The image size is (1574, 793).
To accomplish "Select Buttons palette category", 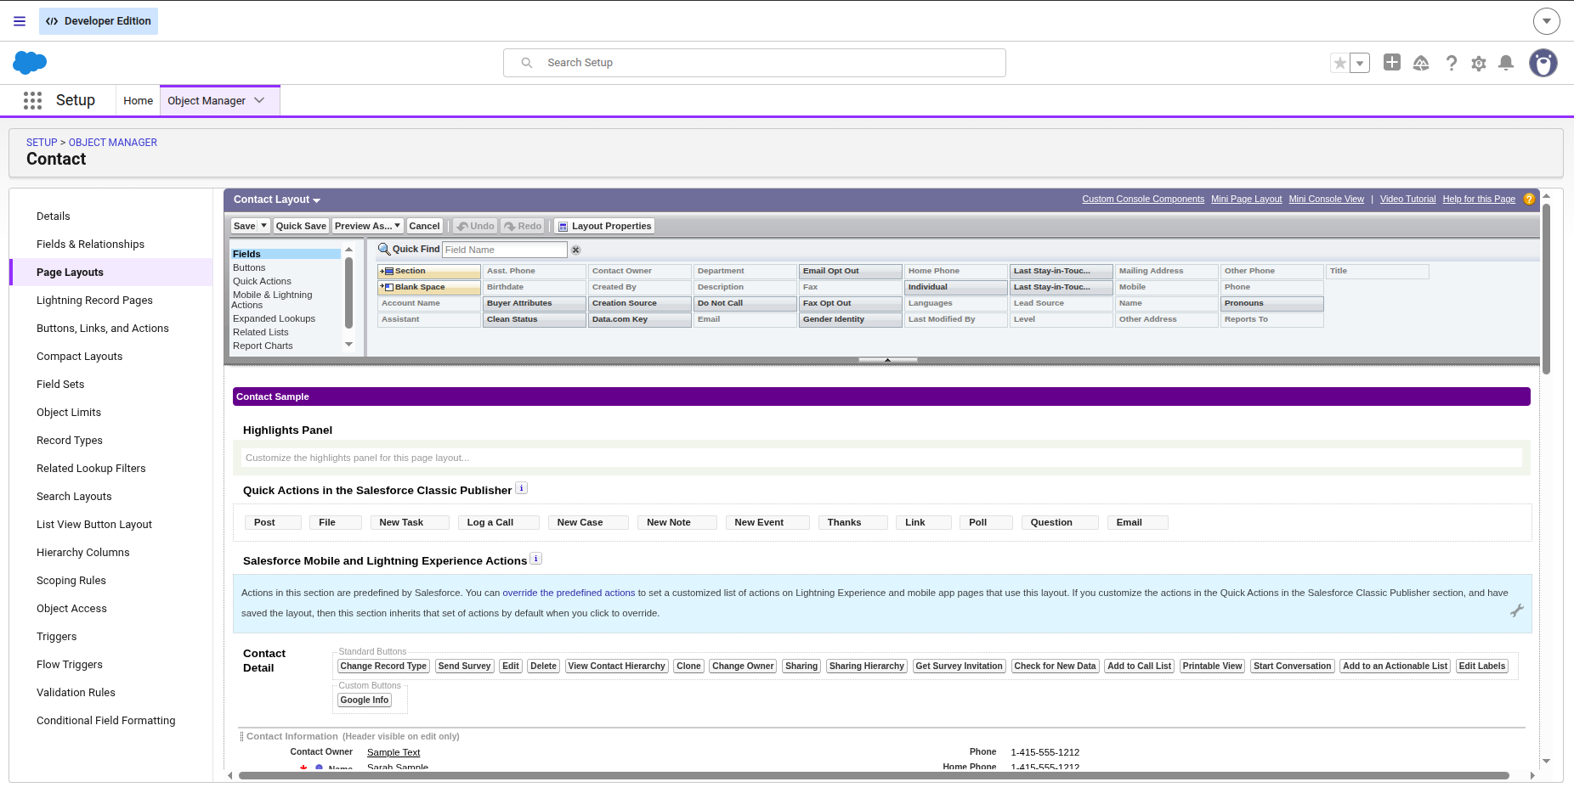I will [x=249, y=267].
